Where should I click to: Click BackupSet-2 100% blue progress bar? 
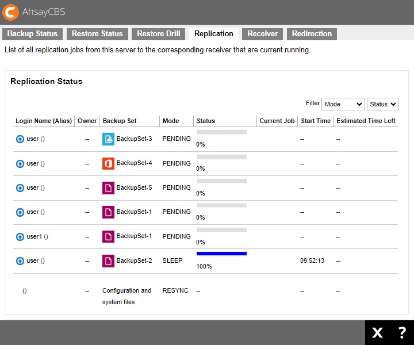pyautogui.click(x=221, y=254)
